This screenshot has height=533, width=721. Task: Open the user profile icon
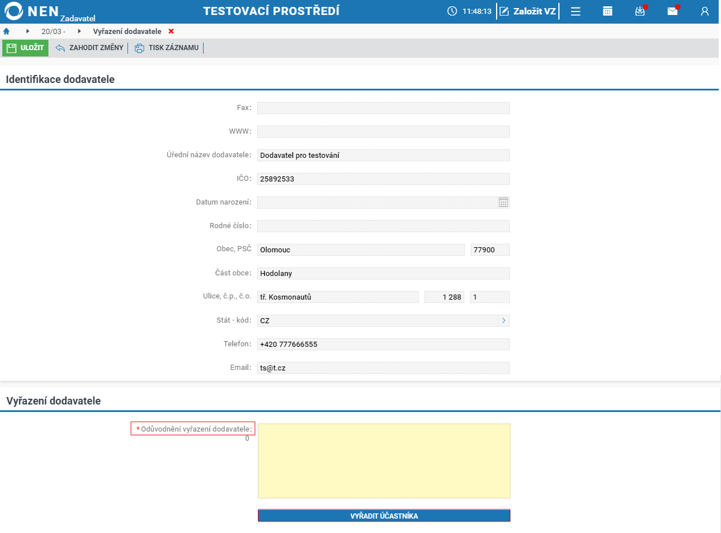tap(705, 12)
